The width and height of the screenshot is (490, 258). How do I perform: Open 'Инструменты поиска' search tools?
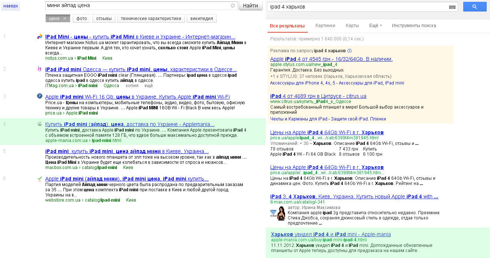414,26
